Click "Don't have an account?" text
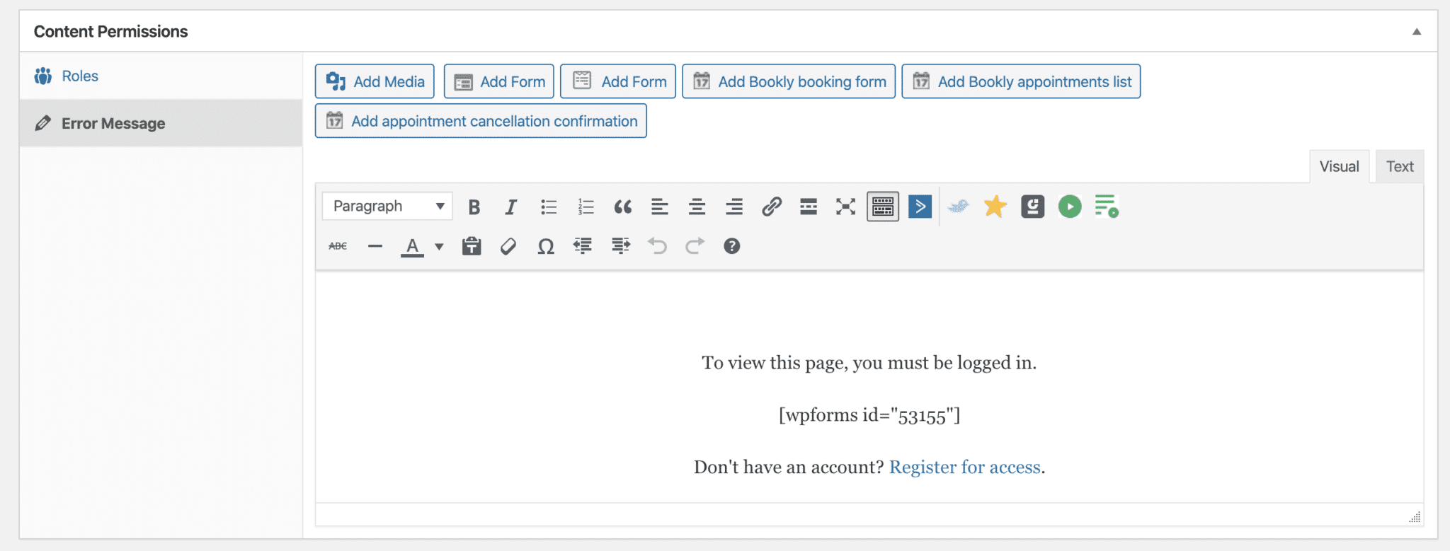The image size is (1450, 551). (789, 467)
